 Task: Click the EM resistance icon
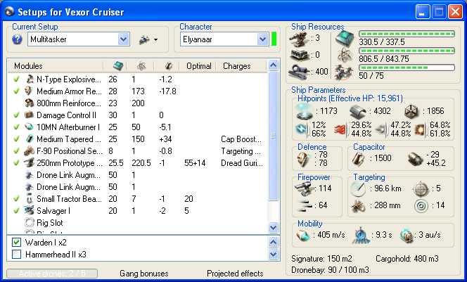302,129
